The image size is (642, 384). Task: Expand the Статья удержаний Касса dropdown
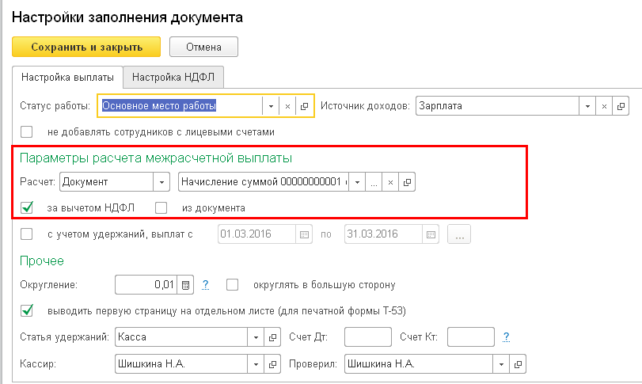tap(256, 337)
